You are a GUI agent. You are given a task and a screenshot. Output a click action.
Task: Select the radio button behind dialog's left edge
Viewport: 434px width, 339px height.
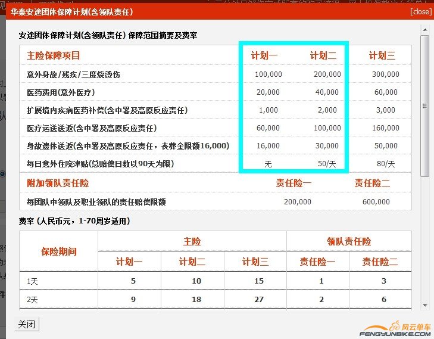click(x=2, y=174)
